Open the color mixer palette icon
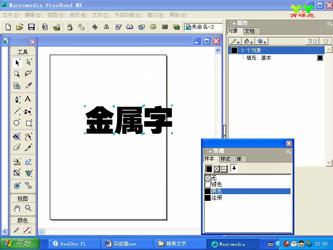The image size is (333, 250). point(153,27)
